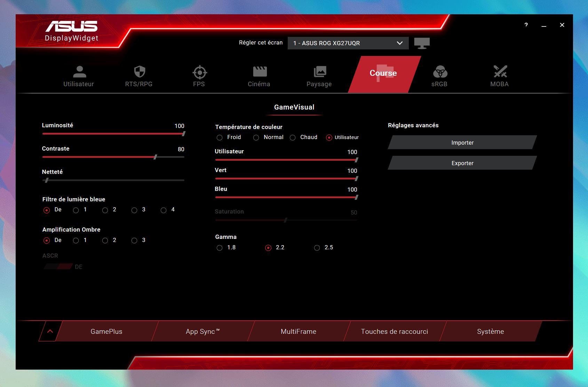
Task: Switch to the MOBA swords mode
Action: tap(500, 72)
